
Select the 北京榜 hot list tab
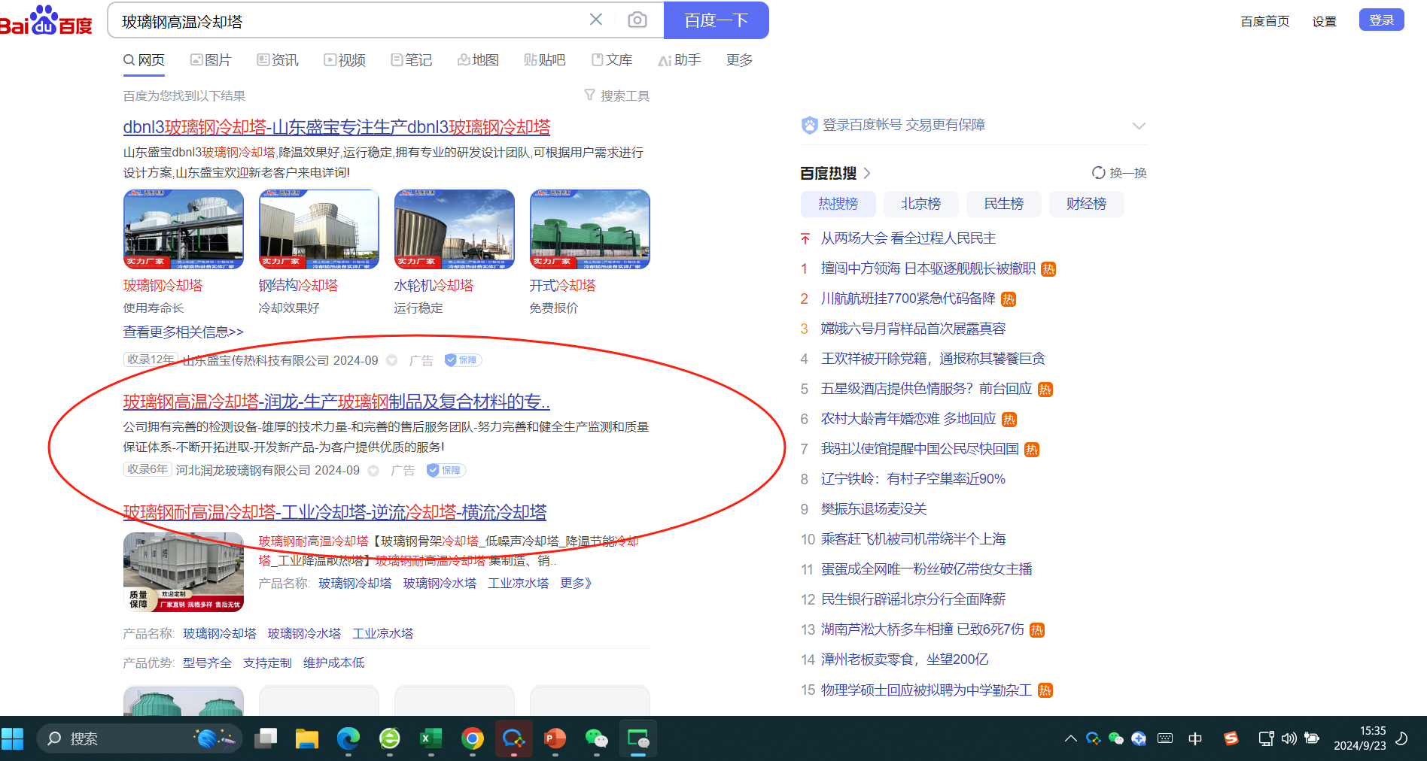click(920, 204)
